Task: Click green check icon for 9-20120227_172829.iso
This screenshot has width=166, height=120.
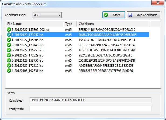Action: point(9,55)
